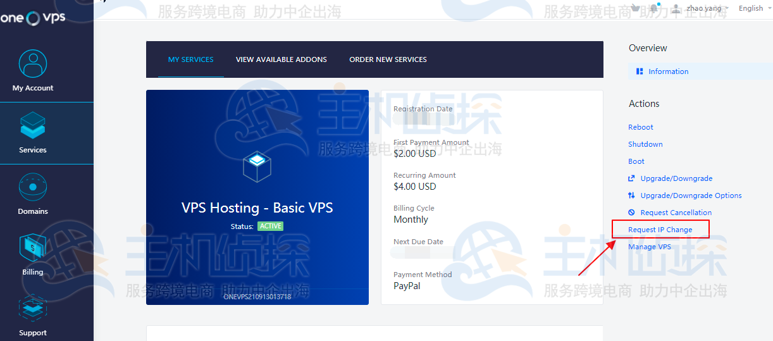View notifications bell icon
Viewport: 773px width, 341px height.
click(x=653, y=8)
